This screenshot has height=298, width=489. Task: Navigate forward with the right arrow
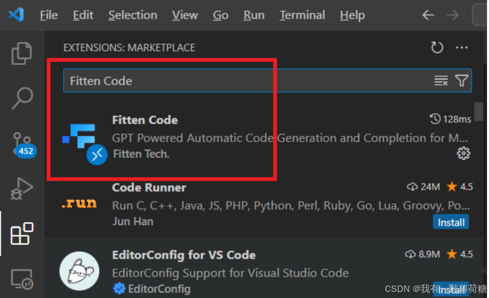click(x=452, y=14)
